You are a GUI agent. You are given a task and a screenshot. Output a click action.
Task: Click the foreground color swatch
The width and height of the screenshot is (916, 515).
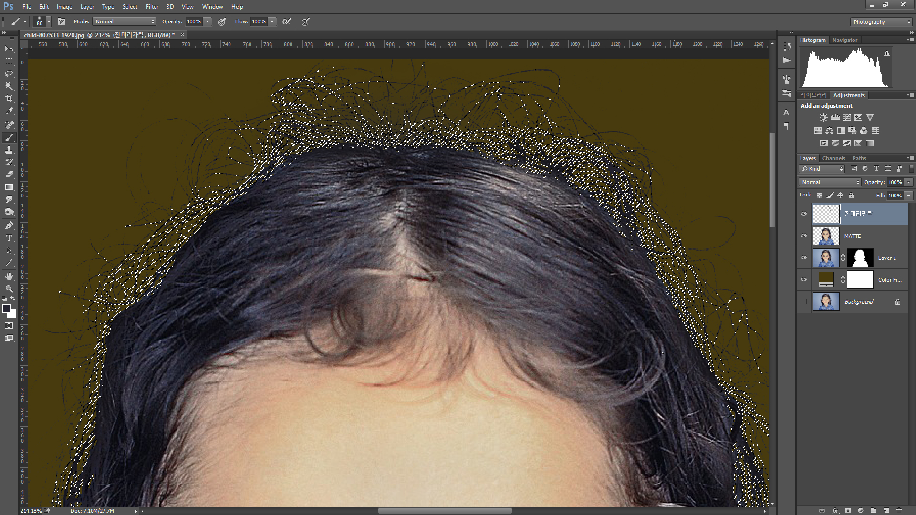click(x=7, y=309)
